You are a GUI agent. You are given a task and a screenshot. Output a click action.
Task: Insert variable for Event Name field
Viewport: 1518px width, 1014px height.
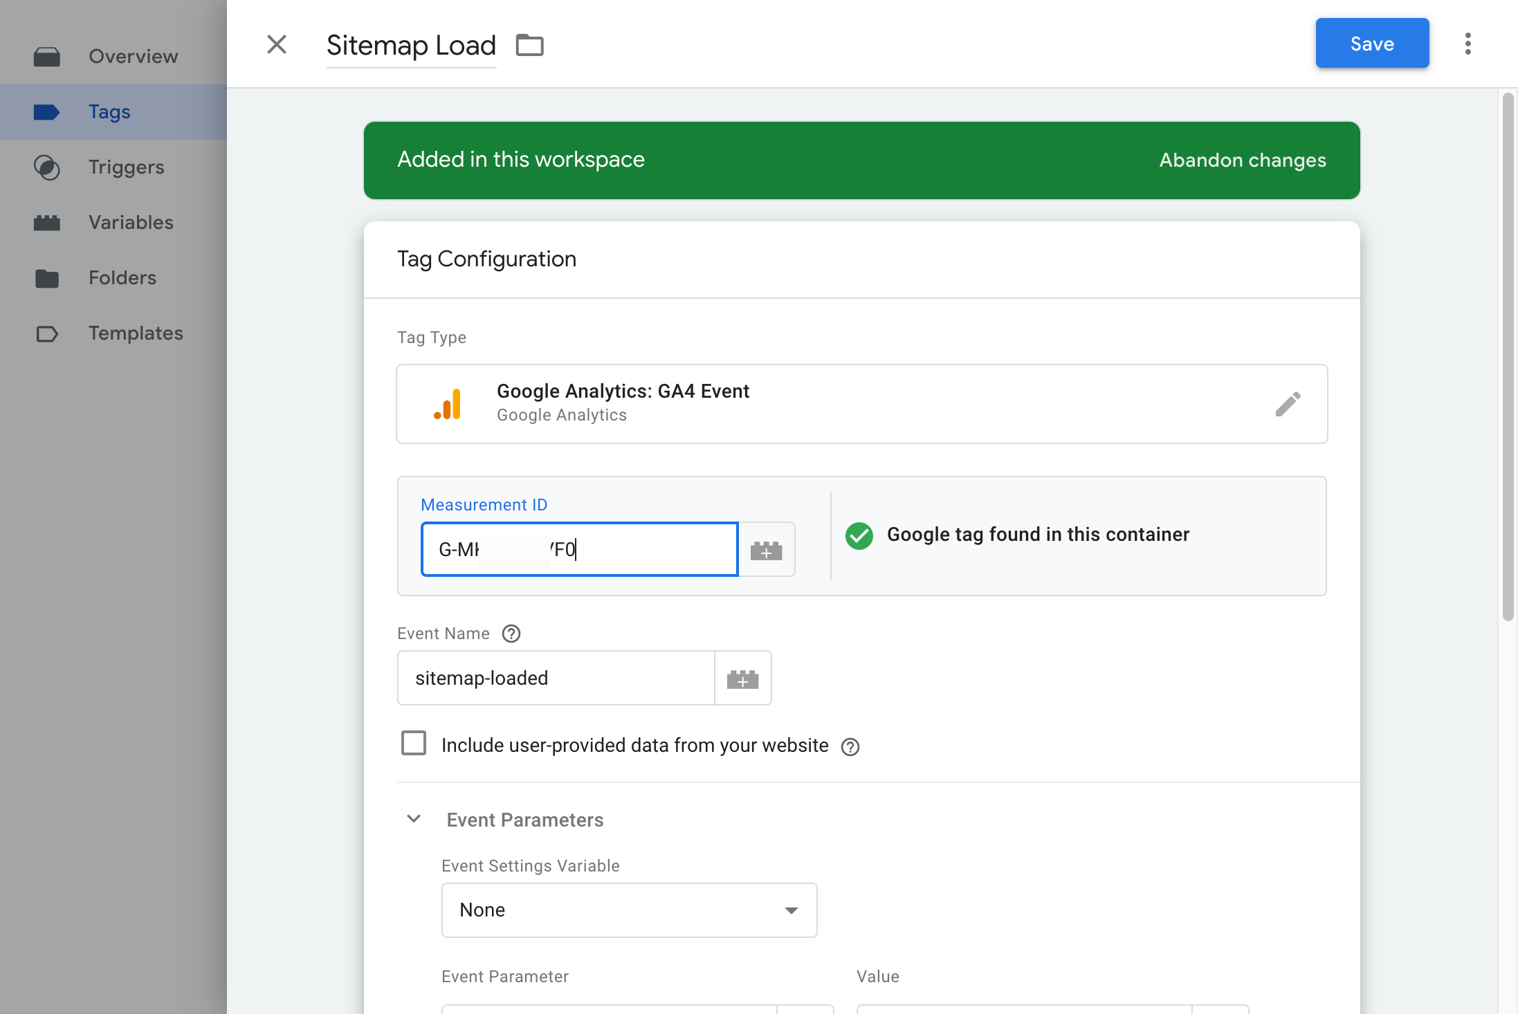(743, 678)
